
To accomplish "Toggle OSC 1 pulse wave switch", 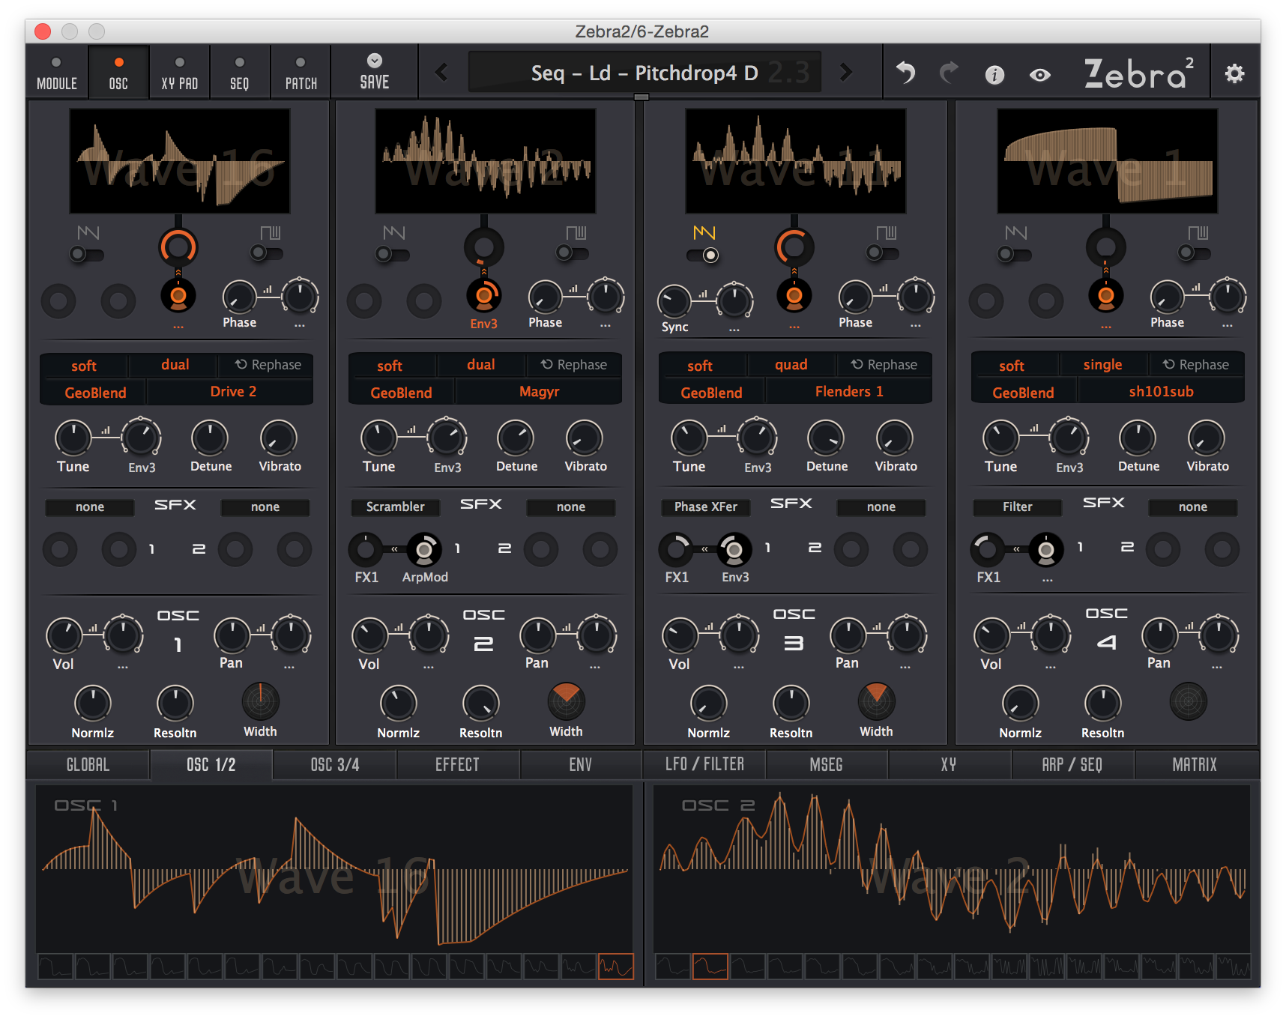I will pos(267,253).
